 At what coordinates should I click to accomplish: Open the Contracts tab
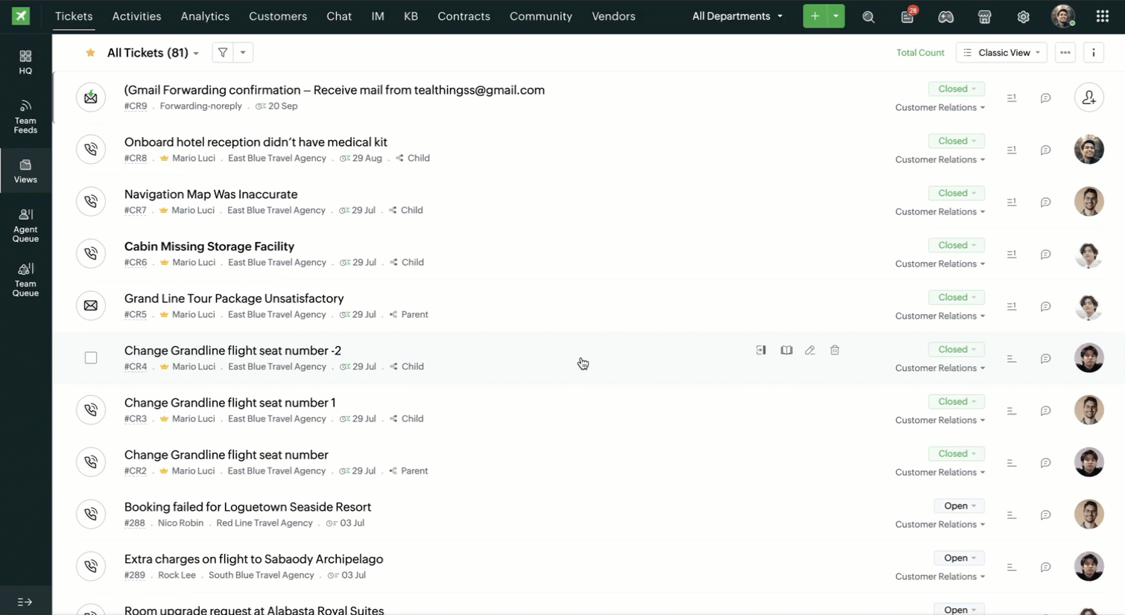[x=463, y=16]
